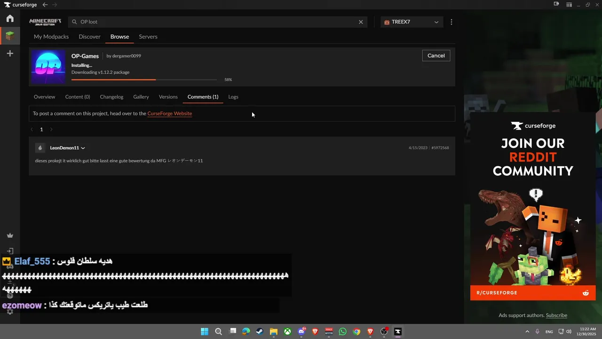This screenshot has height=339, width=602.
Task: Click the LeonDemon11 avatar icon
Action: coord(40,148)
